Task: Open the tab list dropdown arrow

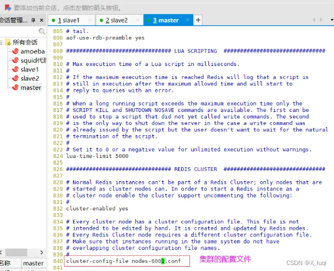Action: point(332,20)
